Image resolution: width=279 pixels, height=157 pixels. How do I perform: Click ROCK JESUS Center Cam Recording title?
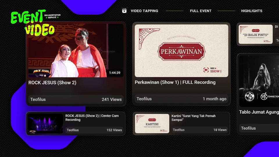[x=92, y=118]
